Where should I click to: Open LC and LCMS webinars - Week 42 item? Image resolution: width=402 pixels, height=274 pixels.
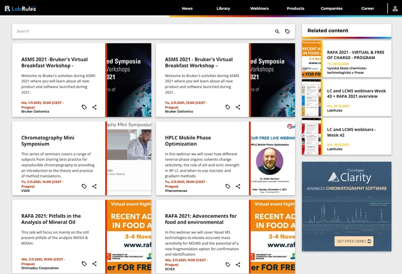[351, 132]
